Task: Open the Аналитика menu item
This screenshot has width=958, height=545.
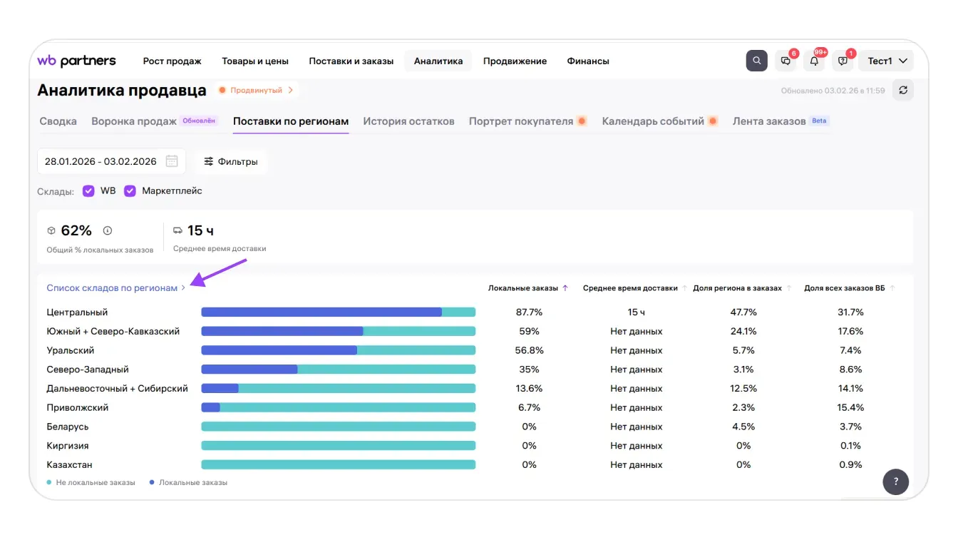Action: click(438, 61)
